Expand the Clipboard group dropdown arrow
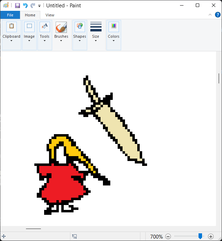Screen dimensions: 222x241 [12, 41]
